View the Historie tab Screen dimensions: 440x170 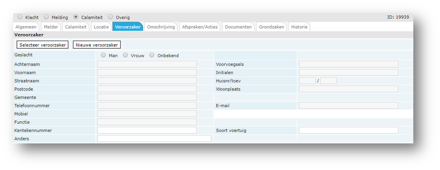click(x=299, y=27)
